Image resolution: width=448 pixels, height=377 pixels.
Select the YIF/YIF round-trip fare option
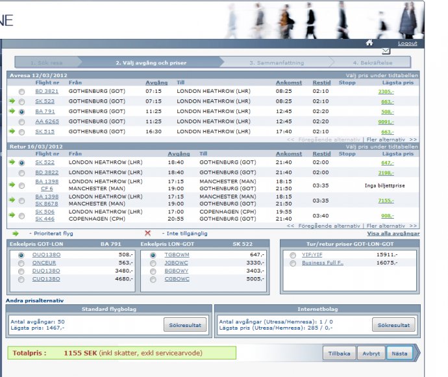click(293, 256)
